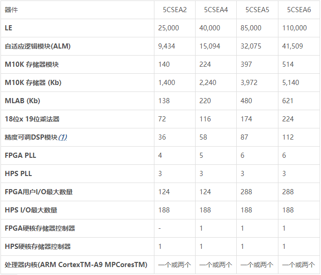Select the 5CSEA5 column header

(x=257, y=10)
